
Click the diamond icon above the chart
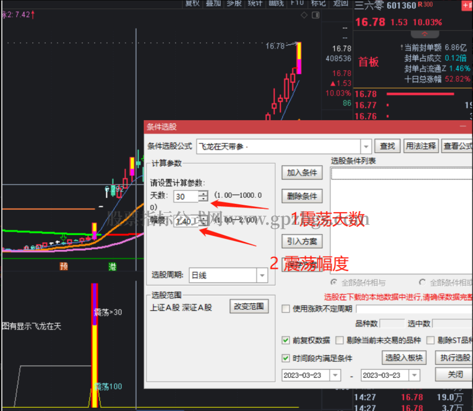tap(304, 15)
